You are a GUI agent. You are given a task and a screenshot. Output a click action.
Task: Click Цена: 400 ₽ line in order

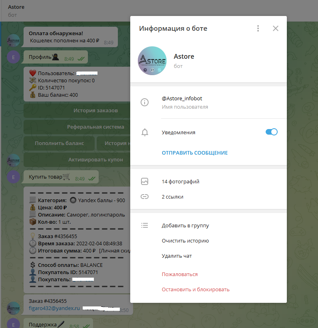pos(52,207)
